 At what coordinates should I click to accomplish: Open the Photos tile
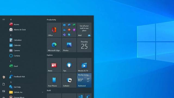point(69,45)
